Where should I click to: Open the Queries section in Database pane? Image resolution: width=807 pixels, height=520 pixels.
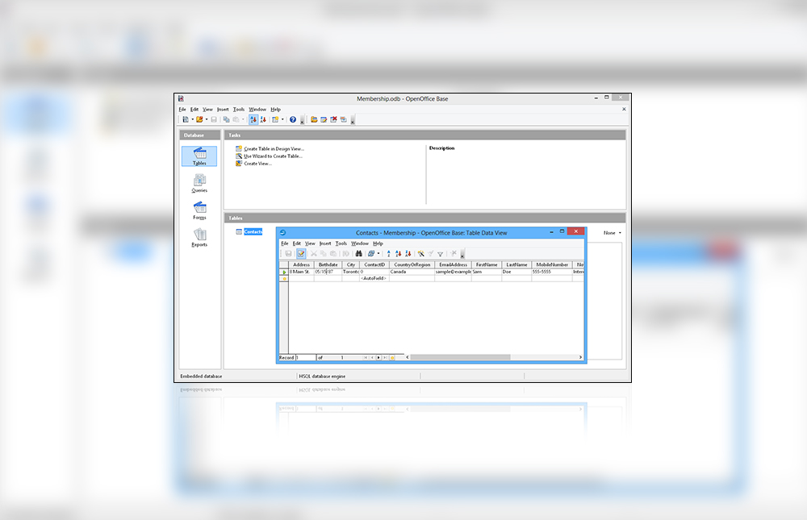pos(199,183)
